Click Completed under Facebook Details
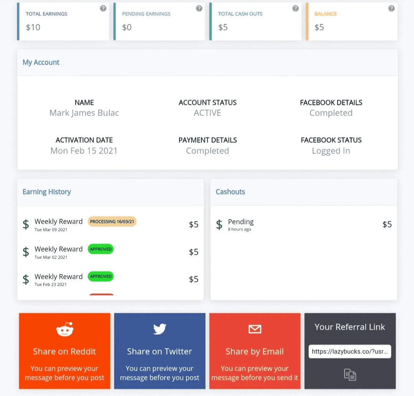 [331, 113]
